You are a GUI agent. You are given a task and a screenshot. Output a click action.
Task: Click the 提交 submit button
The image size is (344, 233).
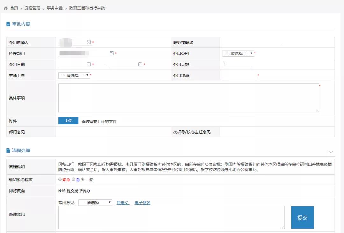point(302,217)
